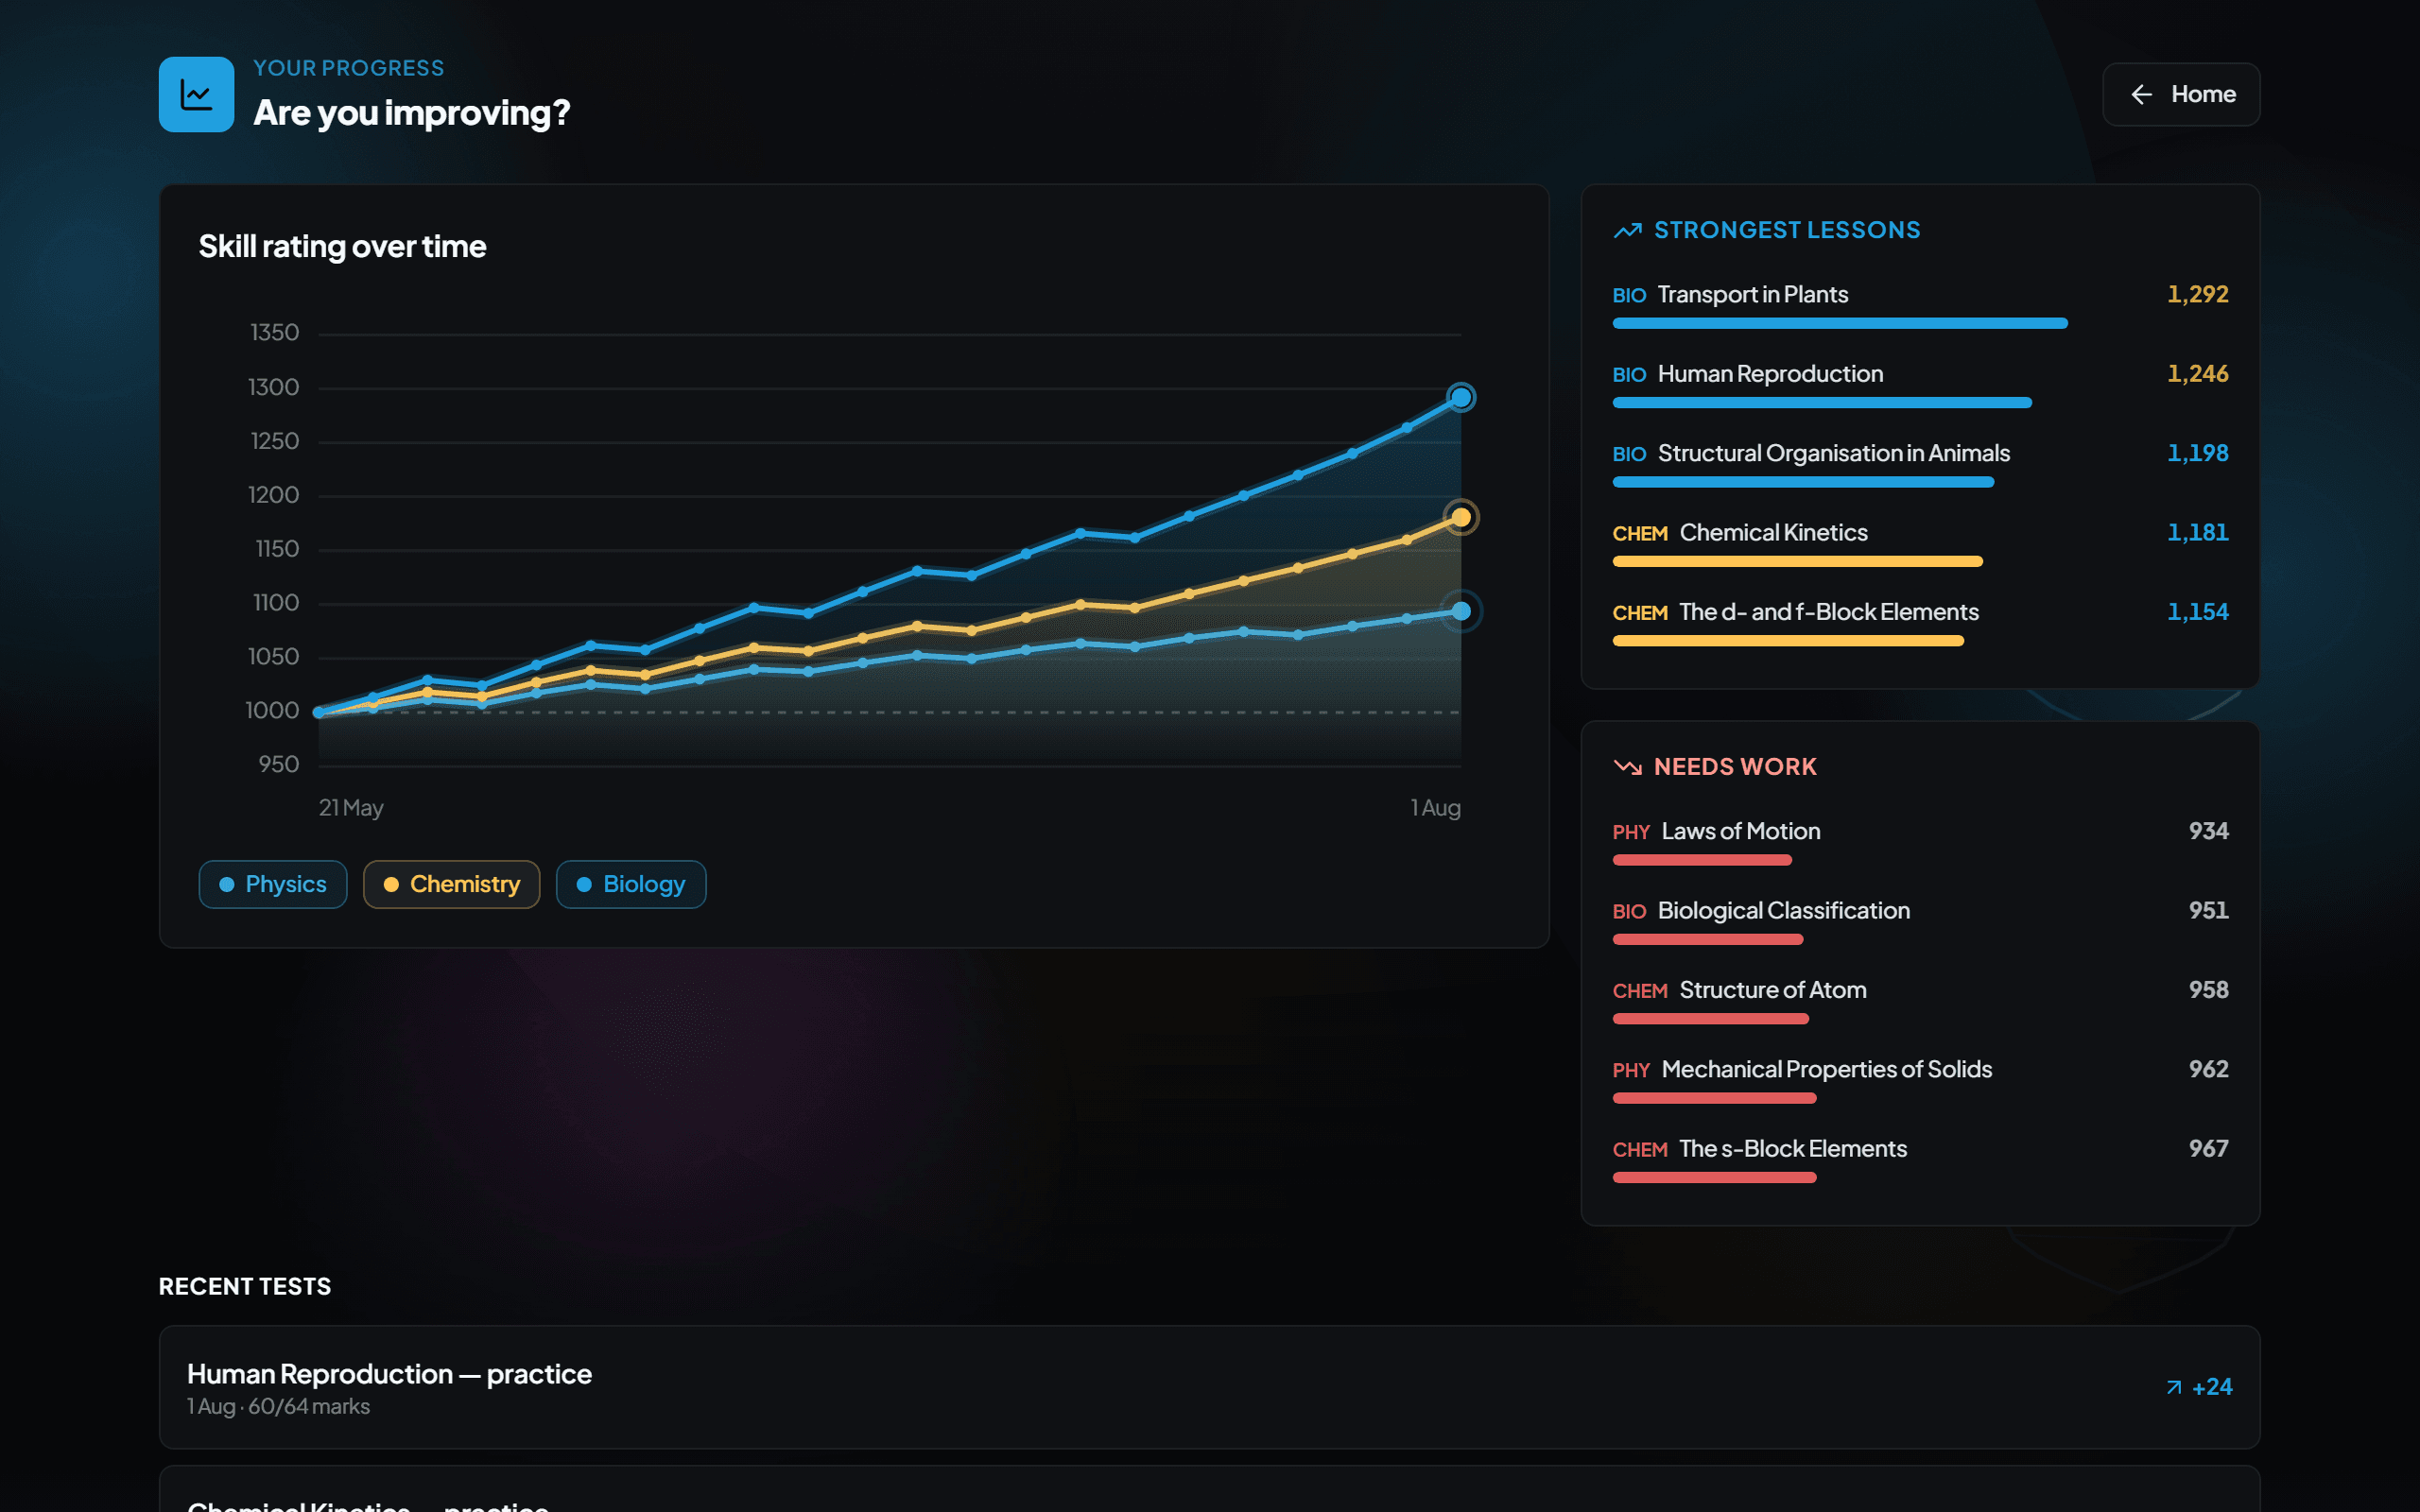Click the 934 rating value
This screenshot has height=1512, width=2420.
pyautogui.click(x=2208, y=831)
